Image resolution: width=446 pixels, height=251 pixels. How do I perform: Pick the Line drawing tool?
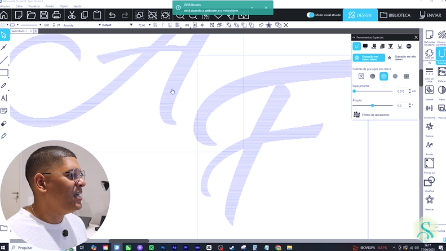[x=4, y=60]
